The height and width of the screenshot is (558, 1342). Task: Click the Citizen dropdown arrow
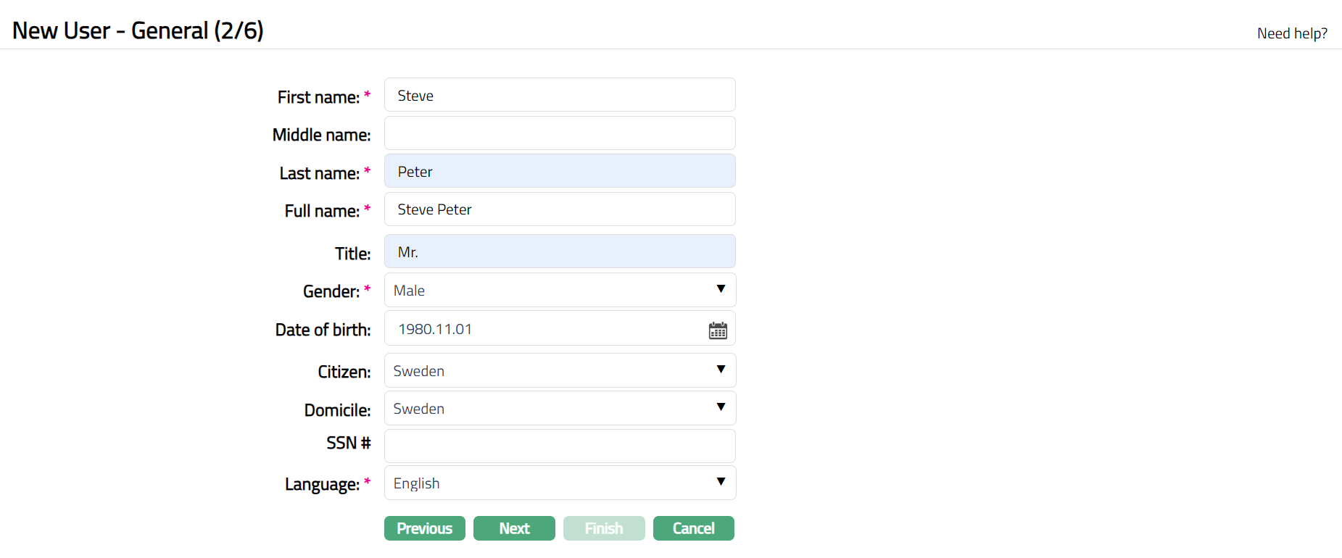[721, 370]
